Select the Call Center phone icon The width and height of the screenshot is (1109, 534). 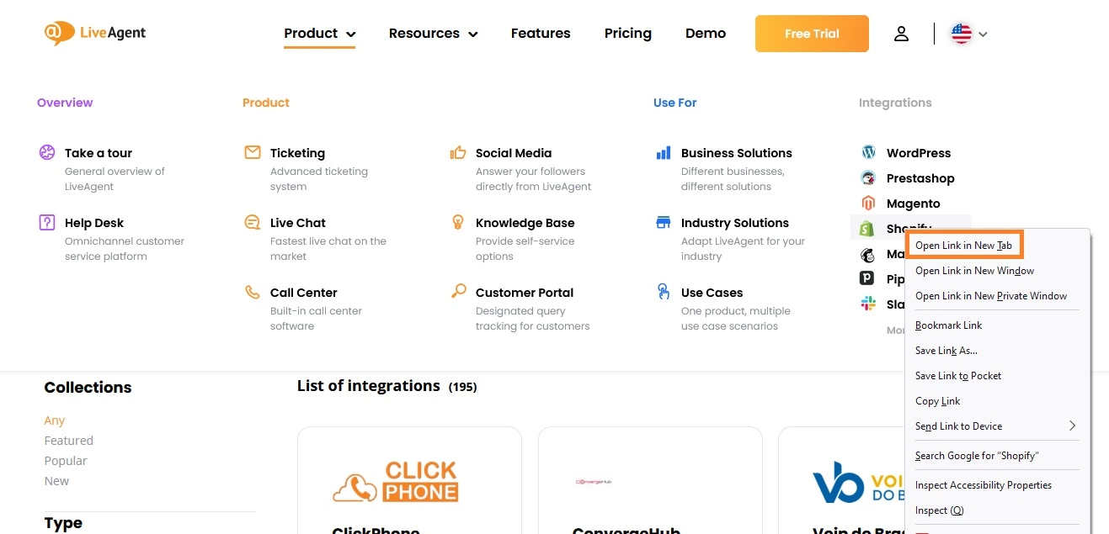point(252,292)
